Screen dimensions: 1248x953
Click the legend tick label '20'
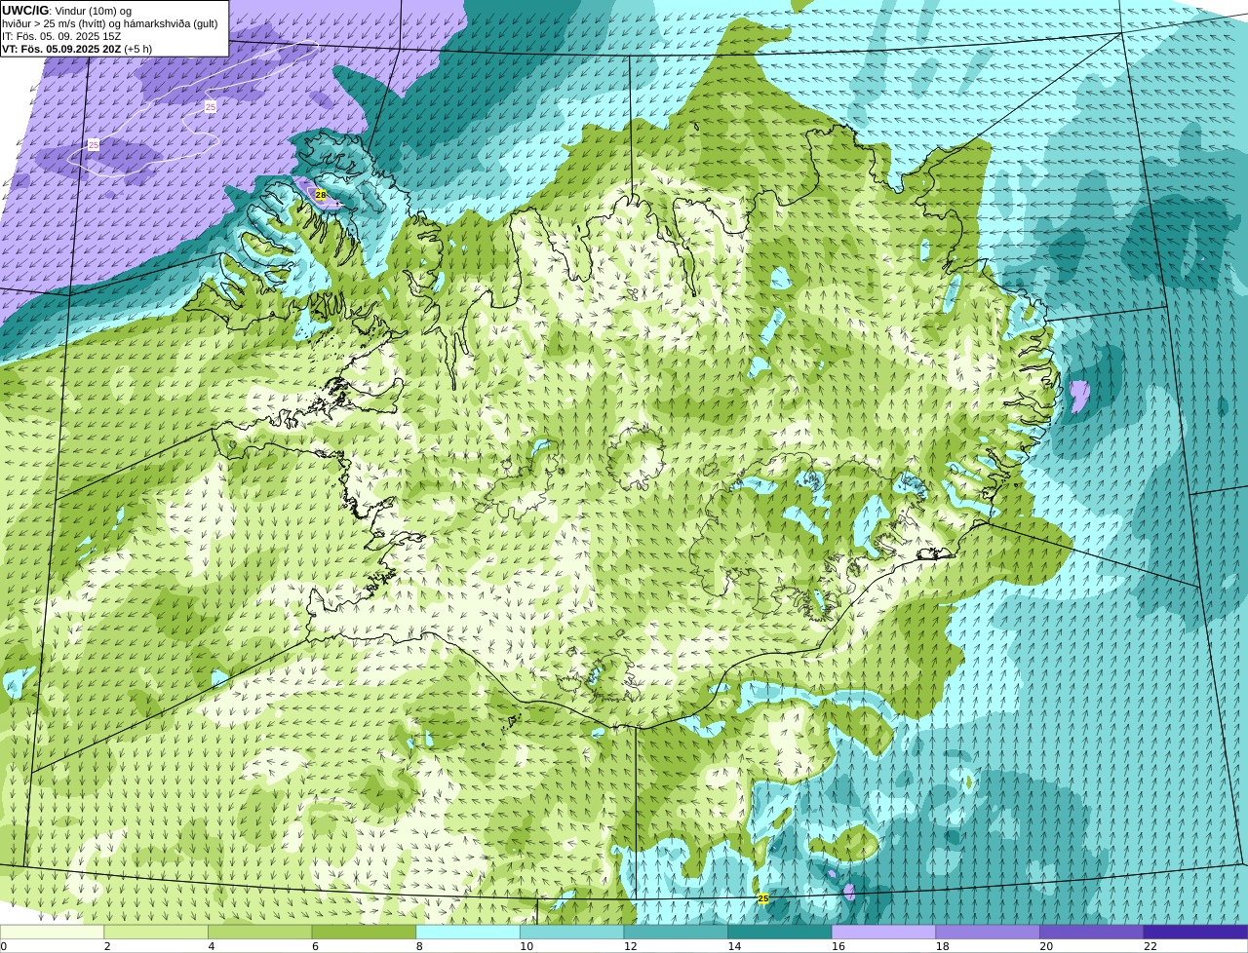tap(1046, 946)
